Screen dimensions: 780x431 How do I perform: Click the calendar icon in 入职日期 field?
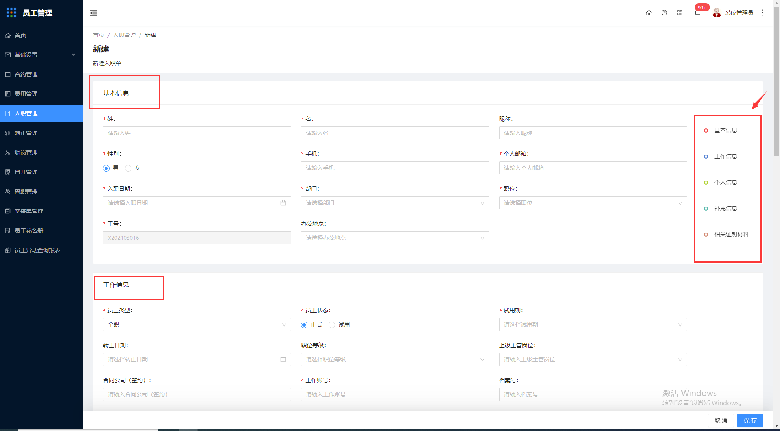283,203
